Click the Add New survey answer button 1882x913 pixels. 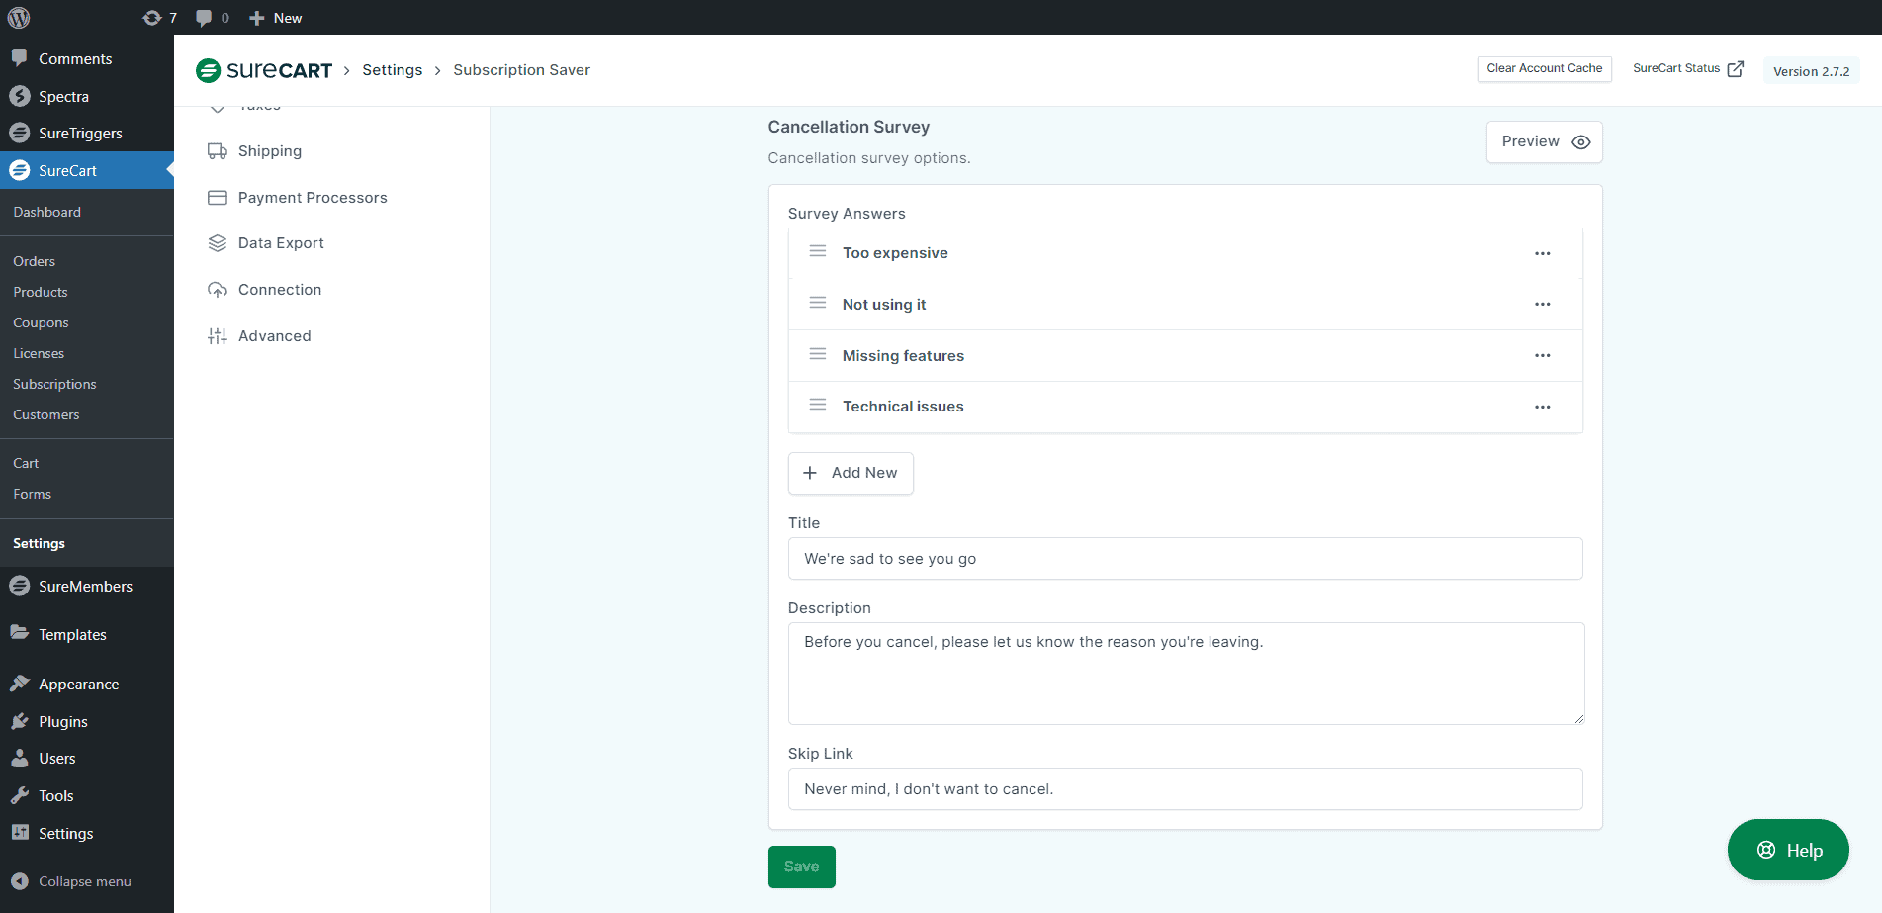pyautogui.click(x=850, y=473)
